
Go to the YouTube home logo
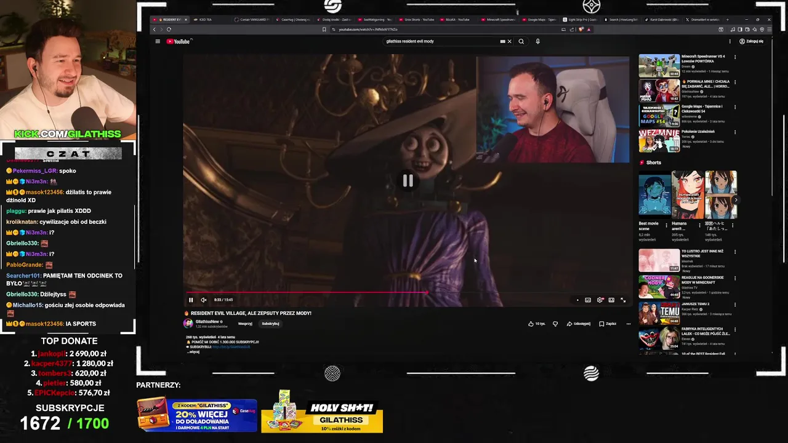point(179,41)
